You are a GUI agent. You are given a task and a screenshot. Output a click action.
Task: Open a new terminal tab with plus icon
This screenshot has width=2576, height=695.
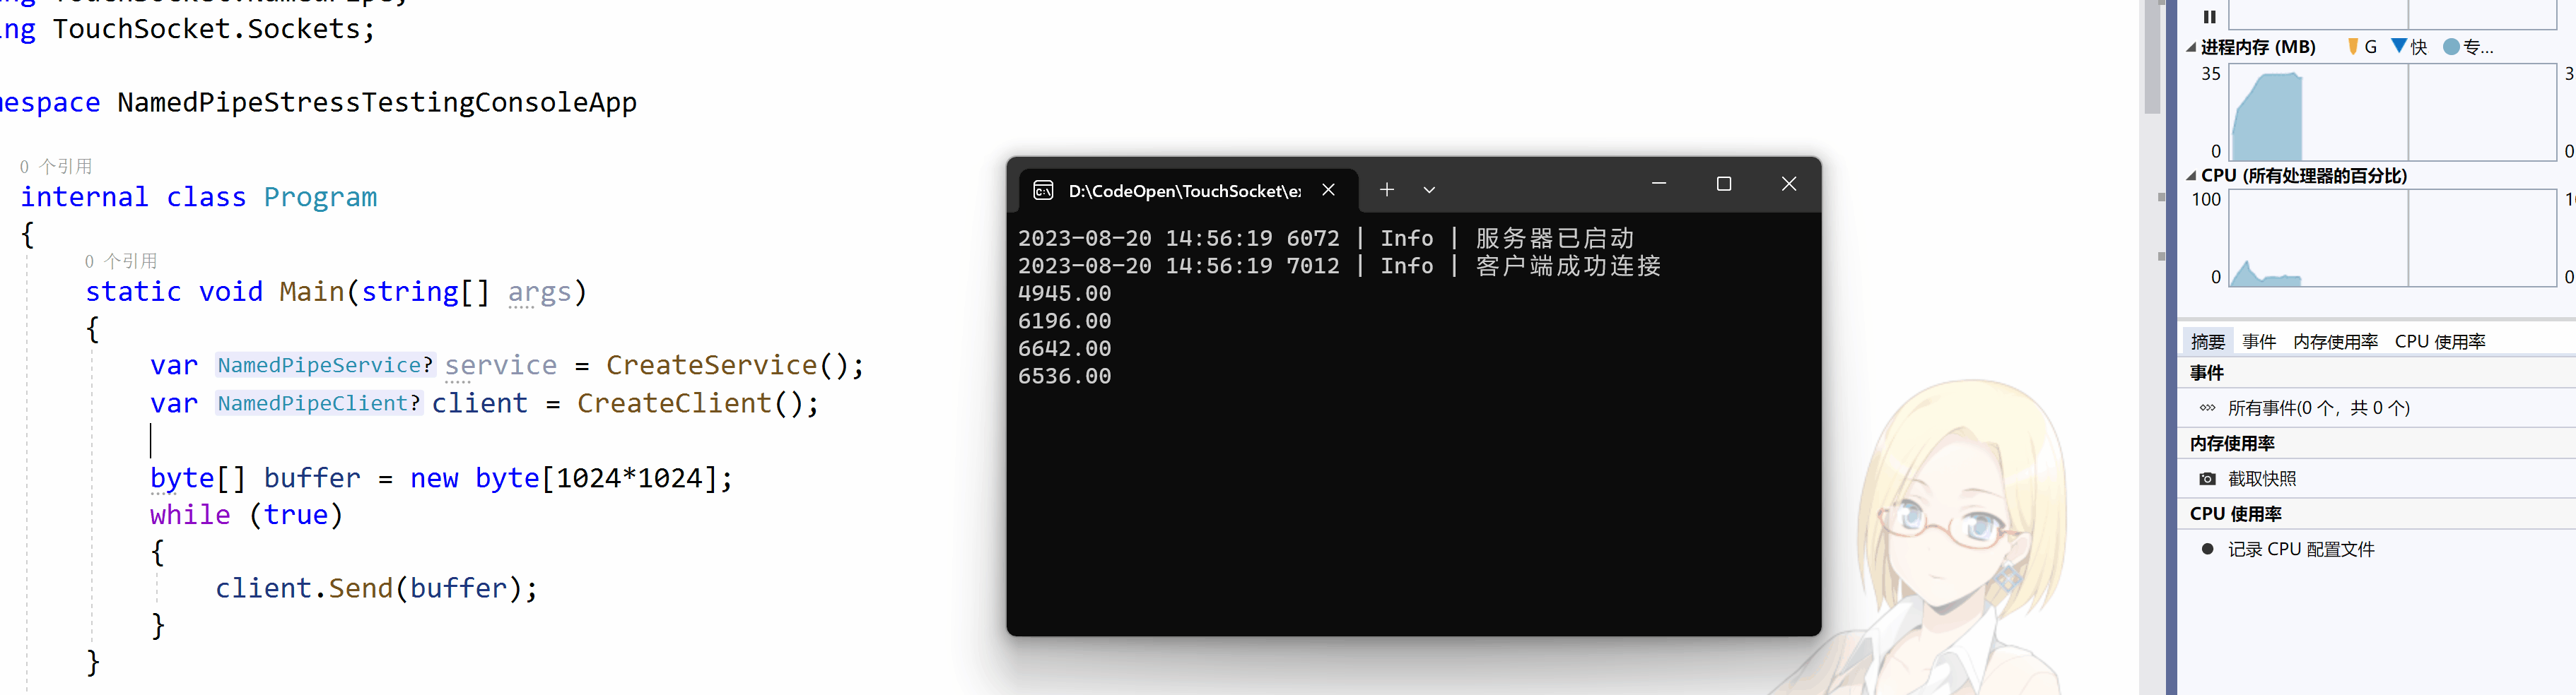[1386, 190]
